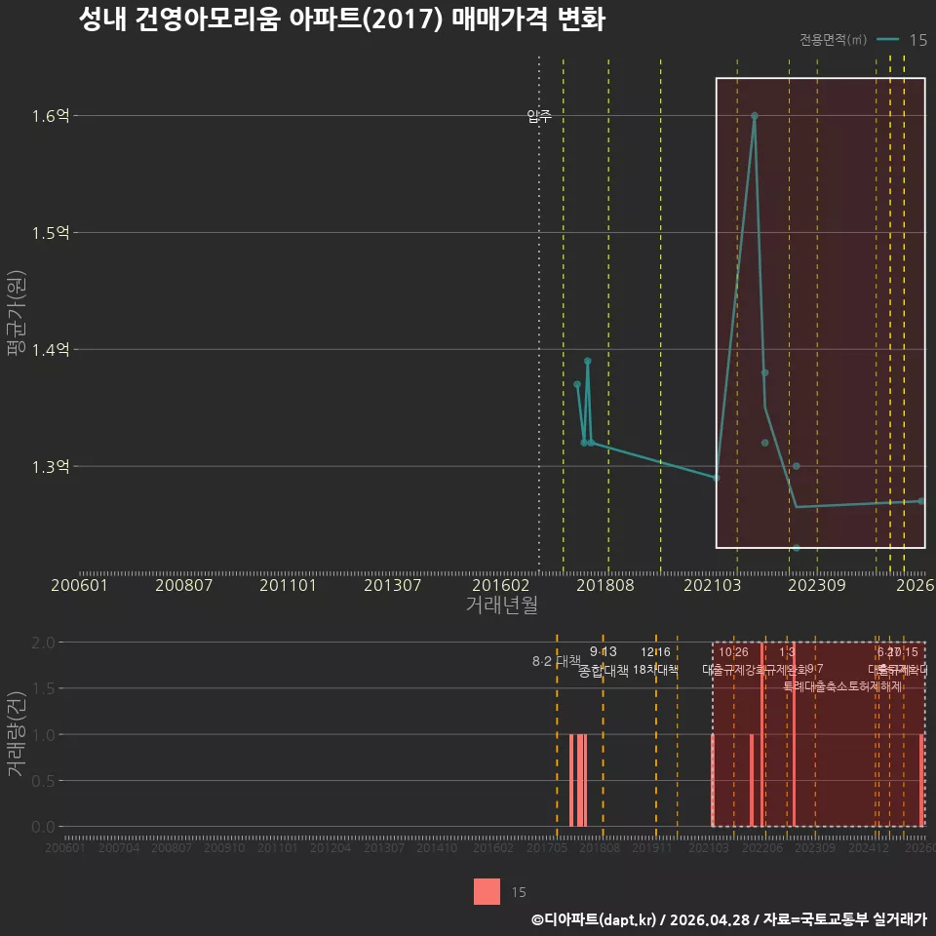Screen dimensions: 936x936
Task: Click the data point on the 1.3억 gridline
Action: pos(796,466)
